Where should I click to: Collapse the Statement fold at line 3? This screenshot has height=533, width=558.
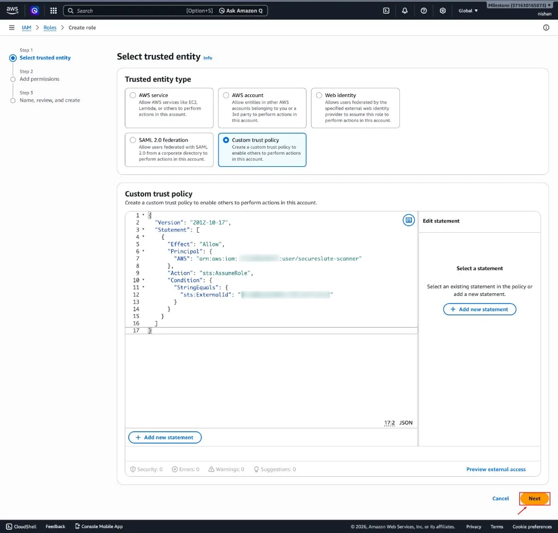click(x=143, y=229)
